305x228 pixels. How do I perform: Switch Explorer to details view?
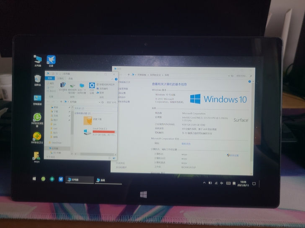click(x=110, y=158)
